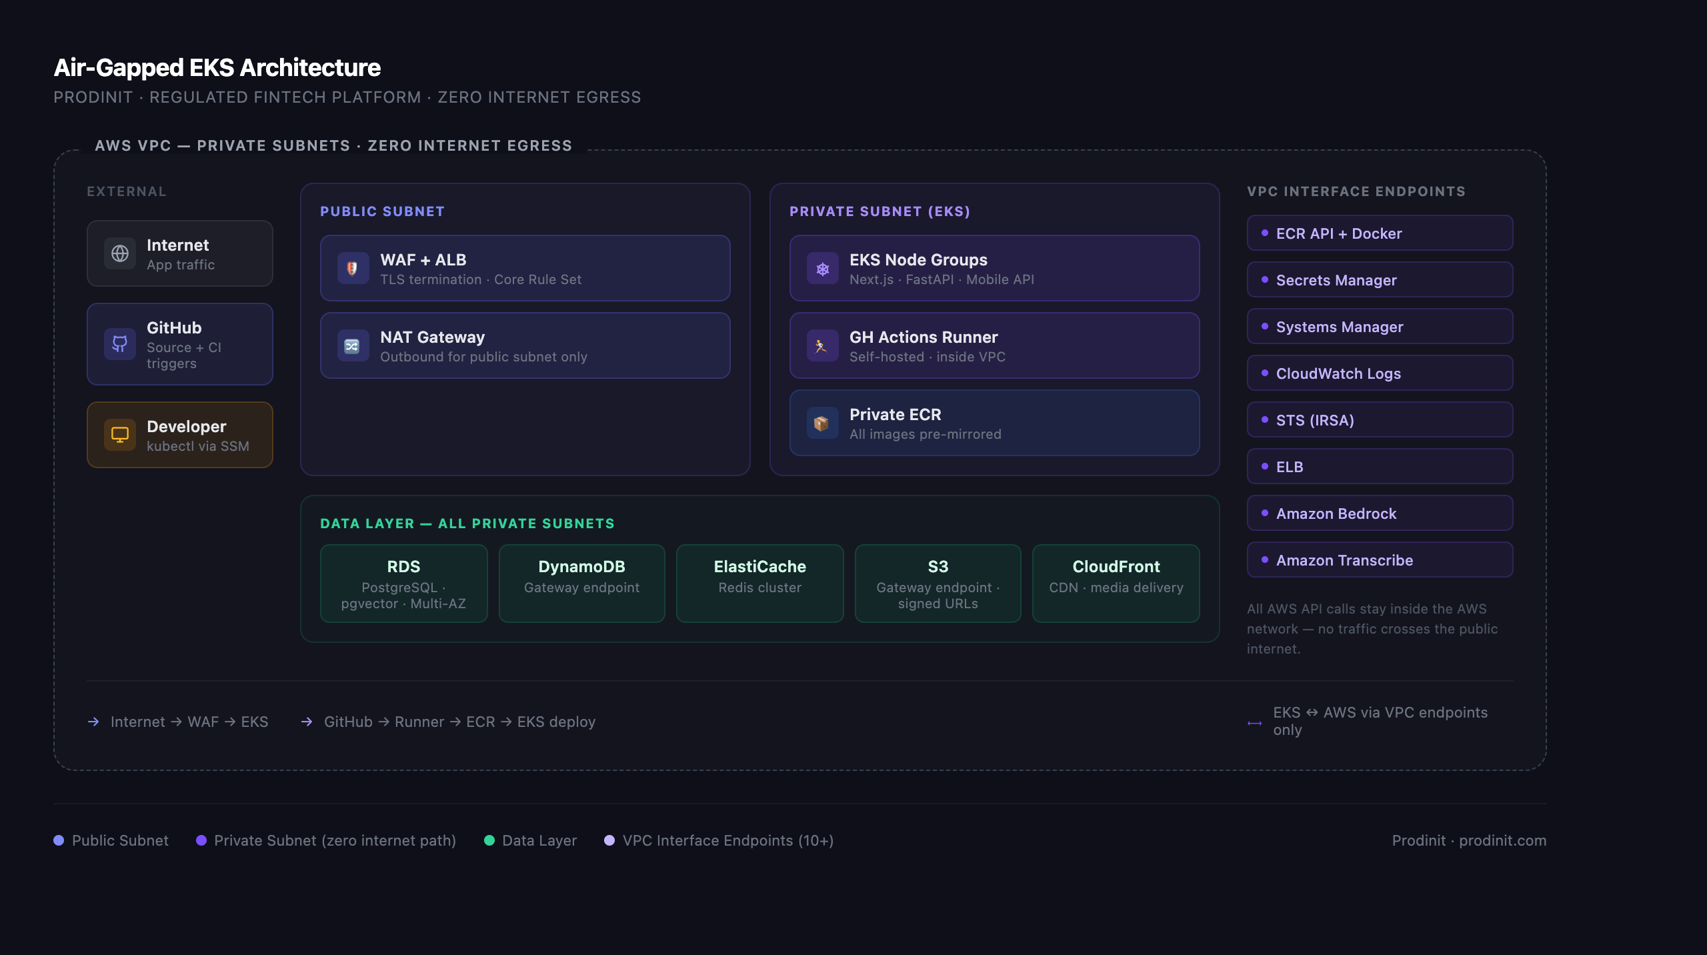Click the Internet → WAF → EKS flow text
This screenshot has height=955, width=1707.
(189, 722)
